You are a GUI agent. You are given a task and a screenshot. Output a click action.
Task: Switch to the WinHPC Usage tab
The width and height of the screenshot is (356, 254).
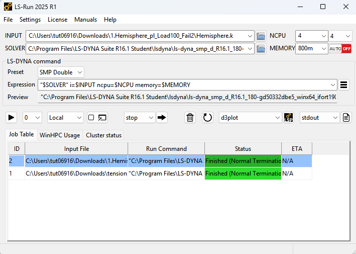tap(60, 135)
